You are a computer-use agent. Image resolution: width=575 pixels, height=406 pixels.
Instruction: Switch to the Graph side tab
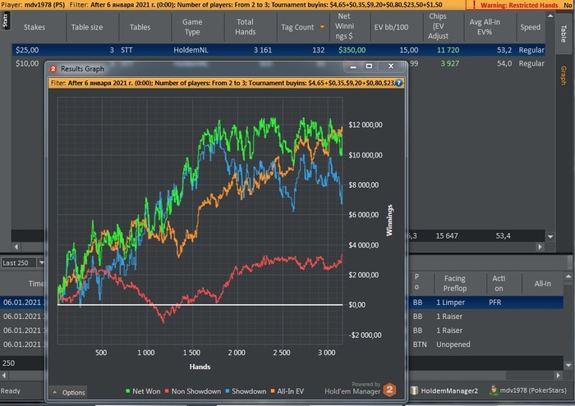click(563, 75)
